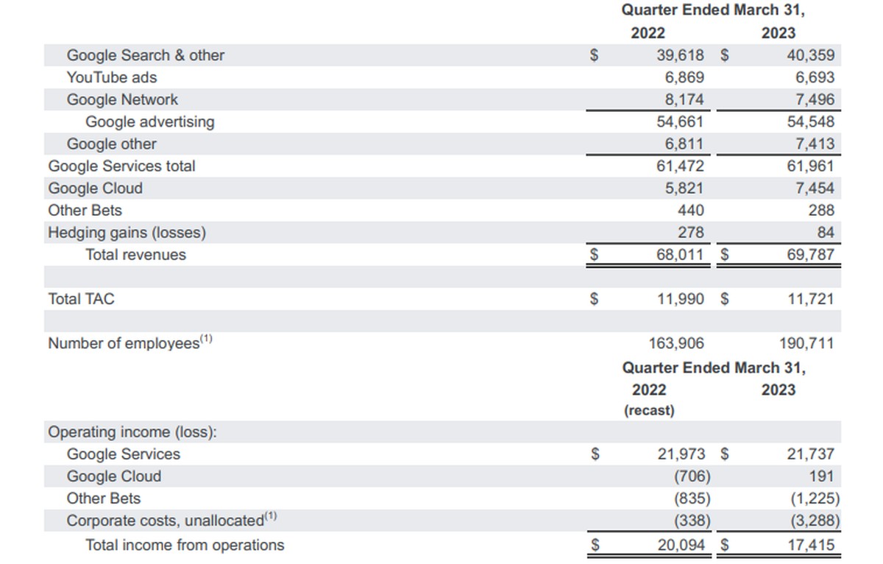This screenshot has height=564, width=883.
Task: Click the Total revenues label
Action: click(x=135, y=255)
